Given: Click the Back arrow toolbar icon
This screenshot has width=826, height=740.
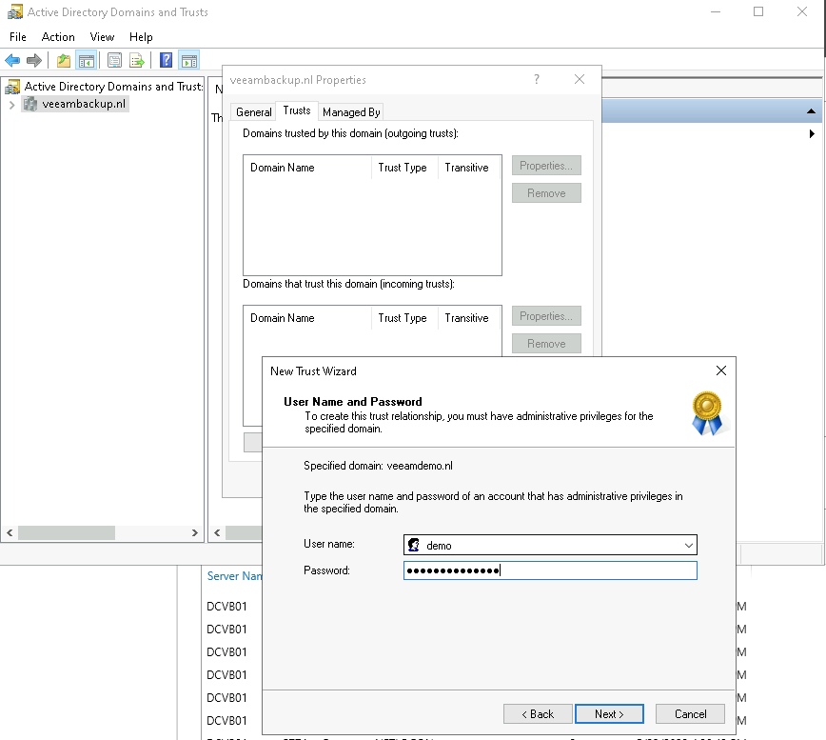Looking at the screenshot, I should (x=12, y=61).
